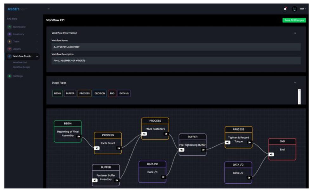Select the BUFFER stage type
The width and height of the screenshot is (317, 190).
point(70,93)
